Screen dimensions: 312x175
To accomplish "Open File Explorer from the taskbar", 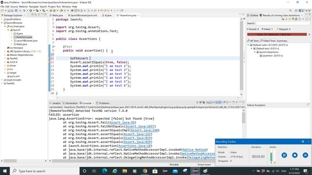I will [125, 171].
